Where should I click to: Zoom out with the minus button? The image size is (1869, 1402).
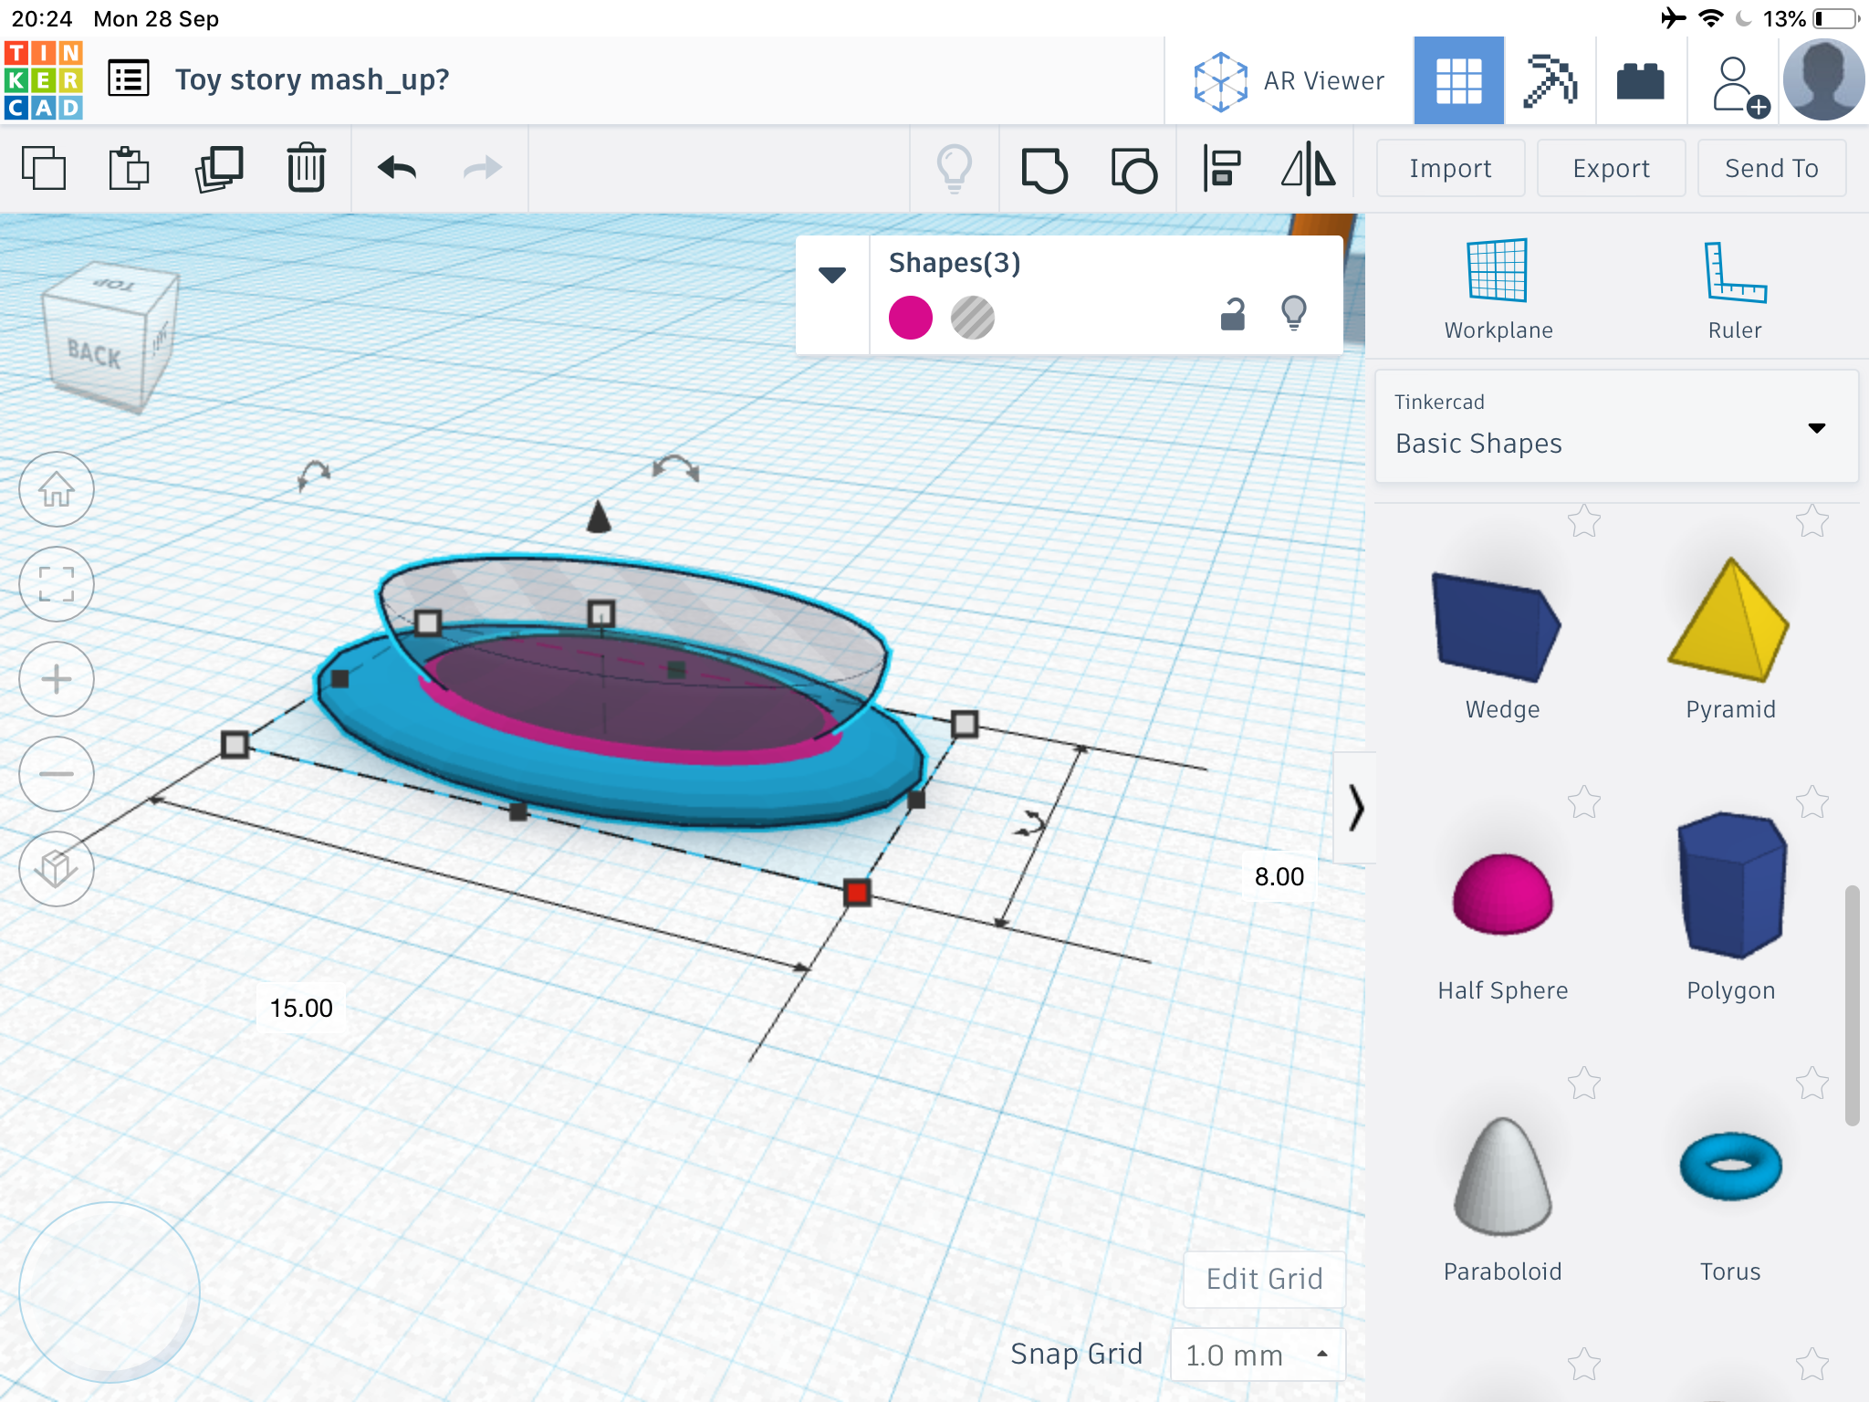point(57,774)
